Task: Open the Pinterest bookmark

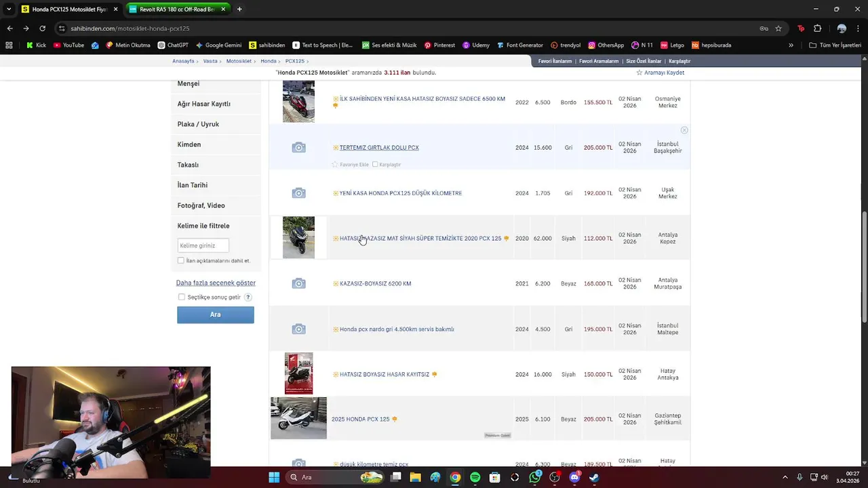Action: [x=439, y=45]
